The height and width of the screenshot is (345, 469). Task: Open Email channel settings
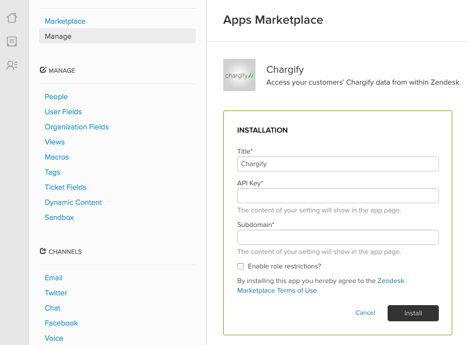53,278
